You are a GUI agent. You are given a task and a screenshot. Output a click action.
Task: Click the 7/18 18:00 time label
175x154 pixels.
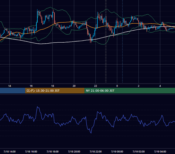(x=52, y=151)
